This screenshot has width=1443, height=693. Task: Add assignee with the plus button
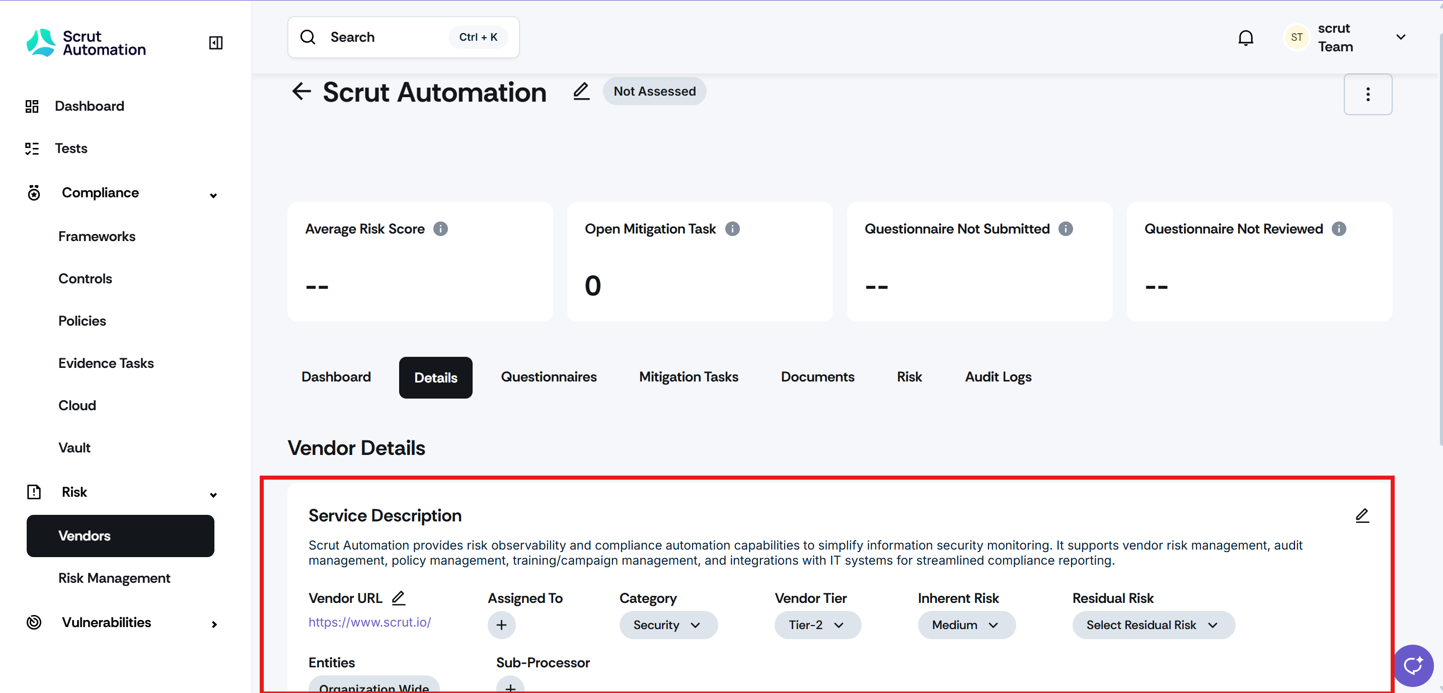[501, 625]
